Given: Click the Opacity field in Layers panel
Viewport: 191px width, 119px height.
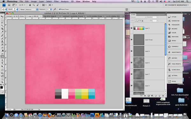Looking at the screenshot, I should (x=154, y=17).
